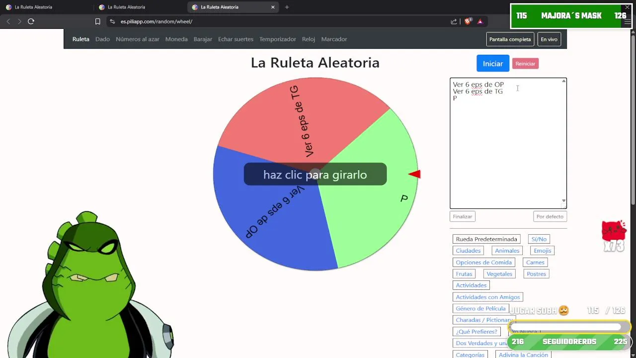Select the Carnes preset

coord(535,263)
